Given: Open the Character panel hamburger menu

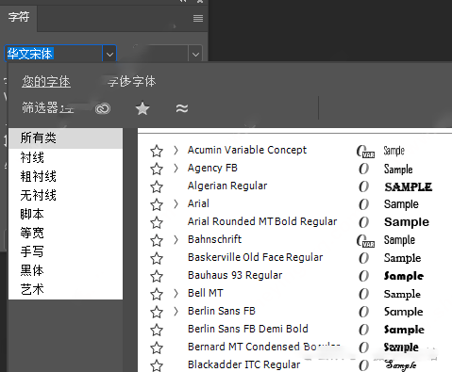Looking at the screenshot, I should click(198, 19).
